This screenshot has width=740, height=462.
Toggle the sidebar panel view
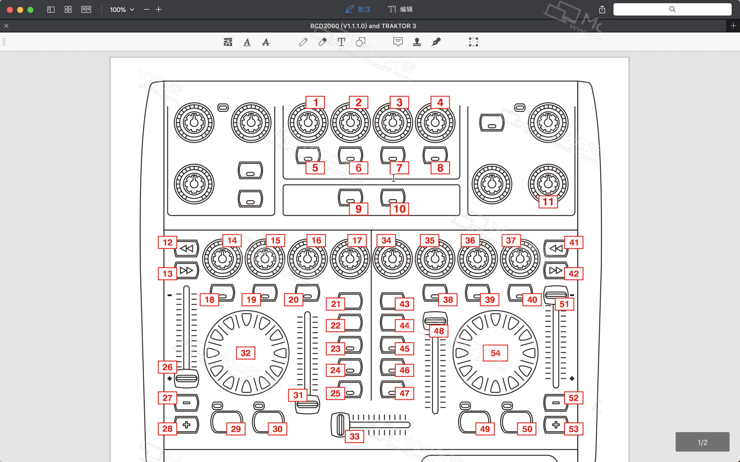(x=51, y=9)
